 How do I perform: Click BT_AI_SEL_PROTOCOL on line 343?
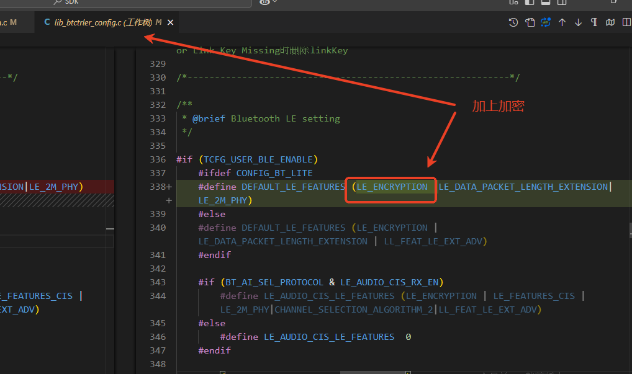coord(274,282)
